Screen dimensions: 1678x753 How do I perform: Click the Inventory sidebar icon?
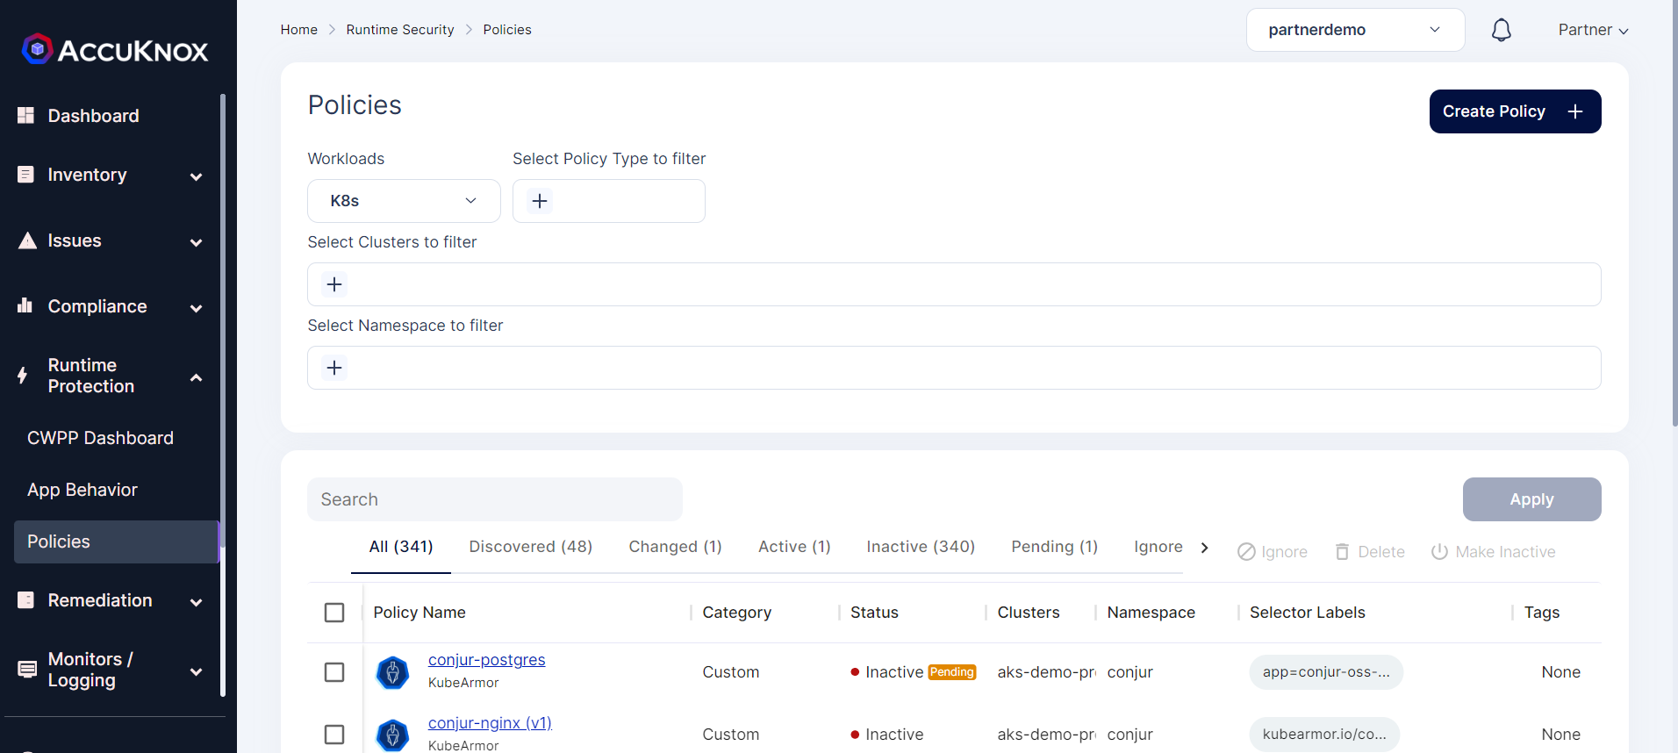[26, 175]
